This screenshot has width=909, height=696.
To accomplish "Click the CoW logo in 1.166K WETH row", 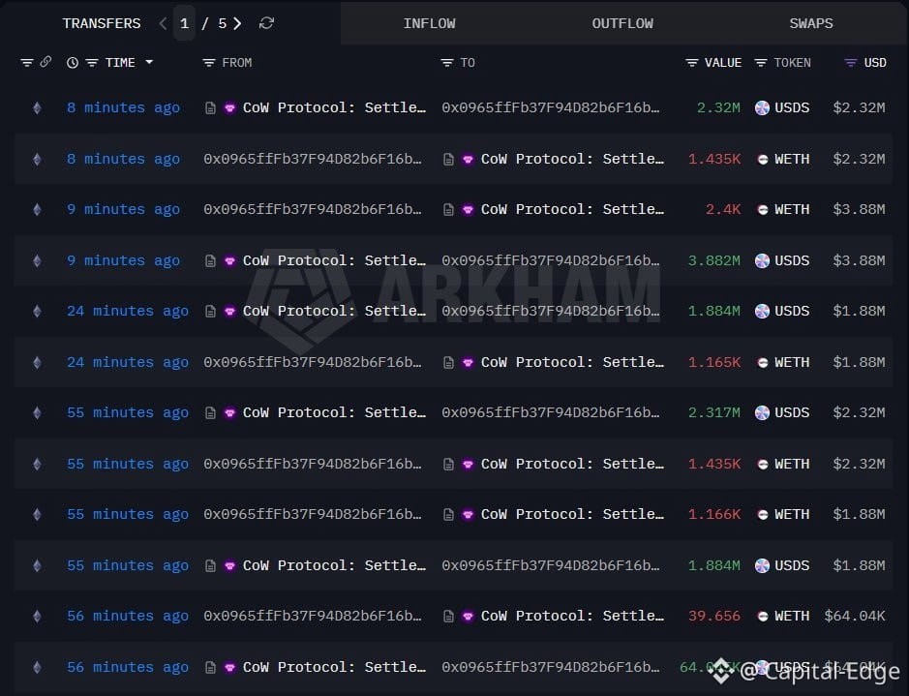I will 468,515.
